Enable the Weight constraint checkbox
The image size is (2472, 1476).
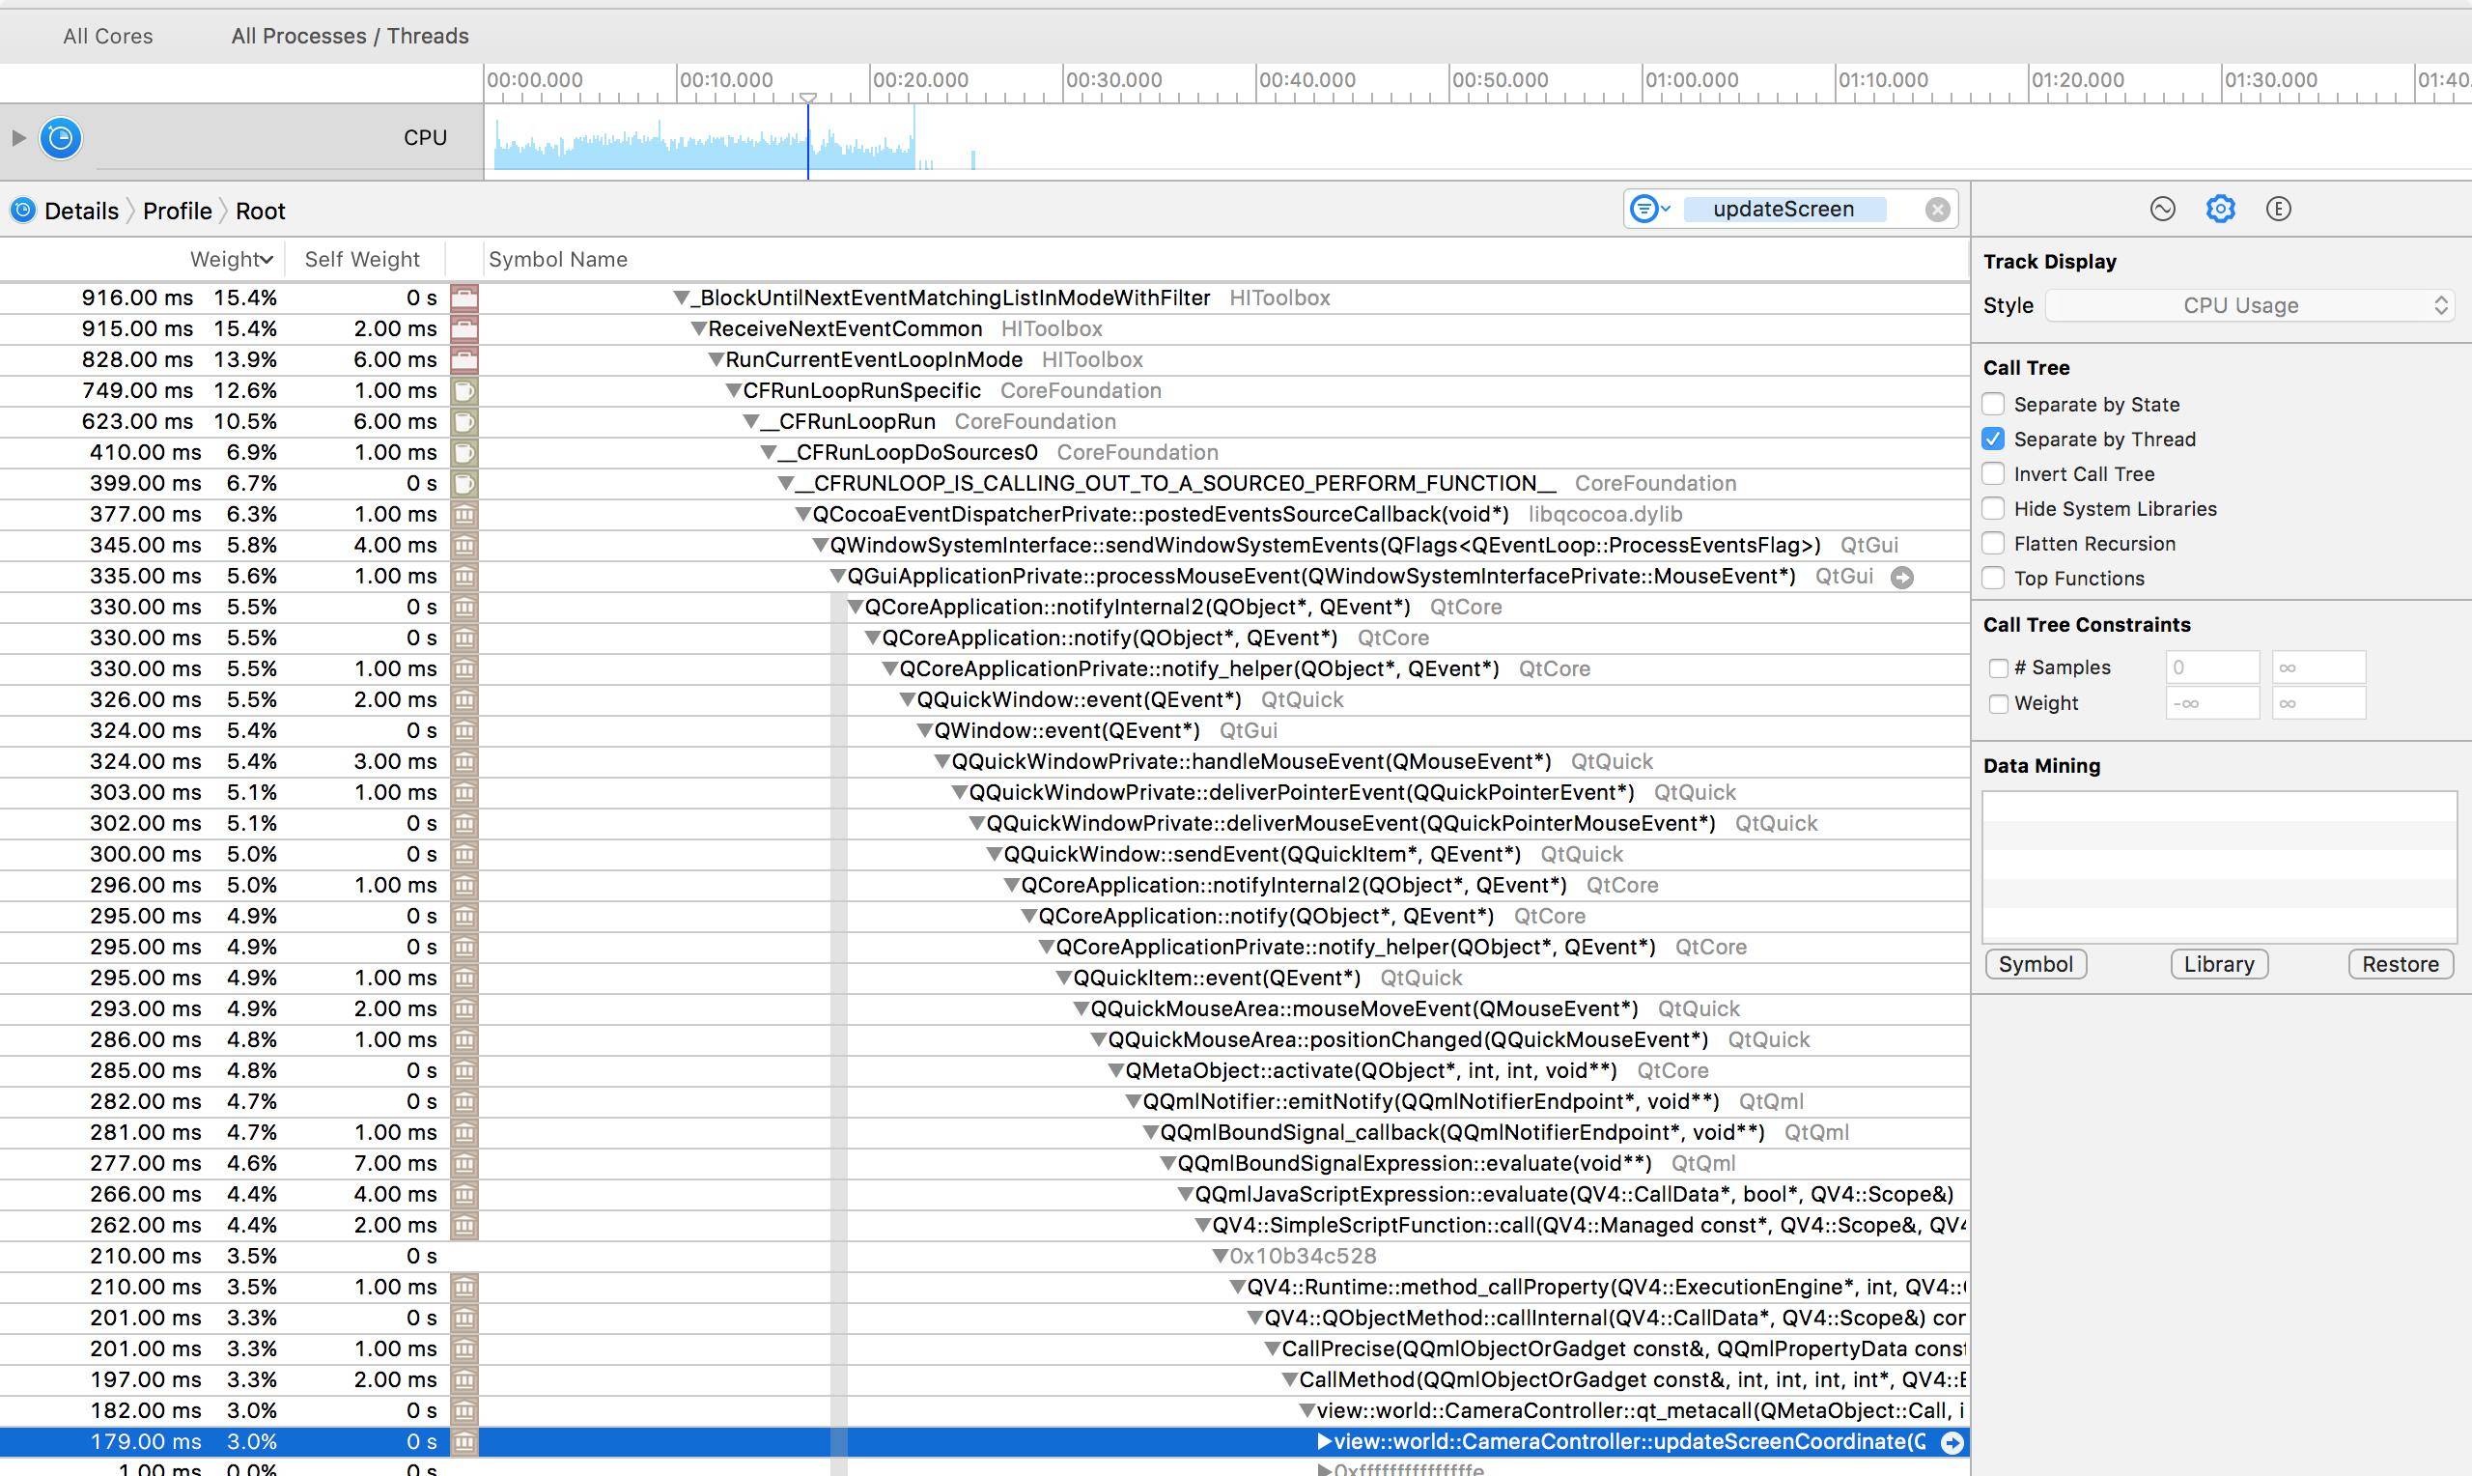(x=1999, y=703)
